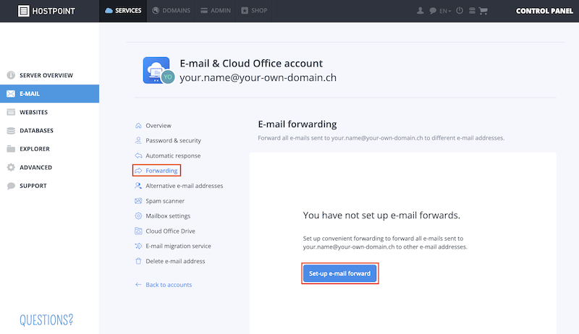Click the your.name@your-own-domain.ch account title
The image size is (579, 334).
tap(258, 78)
